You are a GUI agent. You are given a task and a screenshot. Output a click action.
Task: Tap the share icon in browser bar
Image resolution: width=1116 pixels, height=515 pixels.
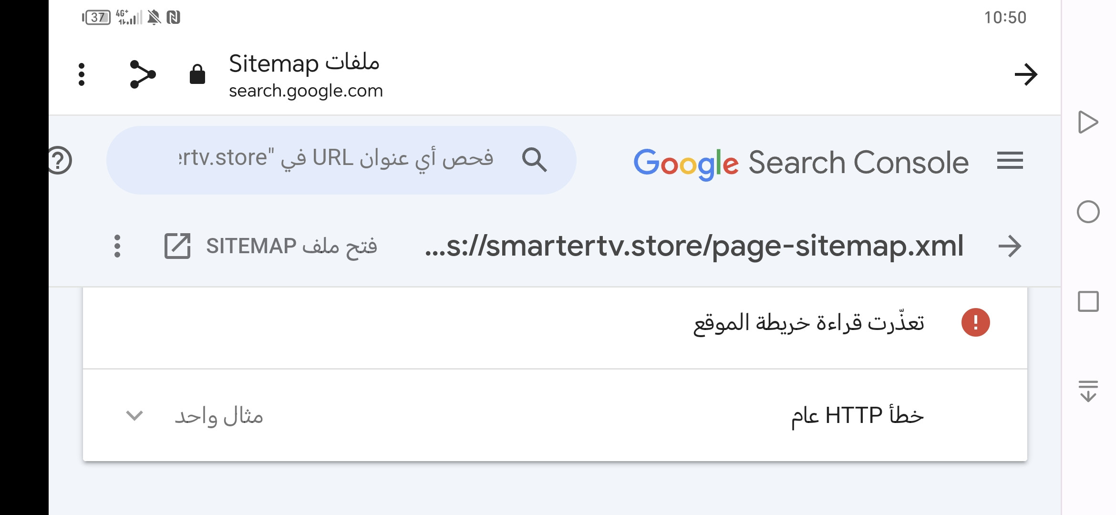click(x=143, y=74)
